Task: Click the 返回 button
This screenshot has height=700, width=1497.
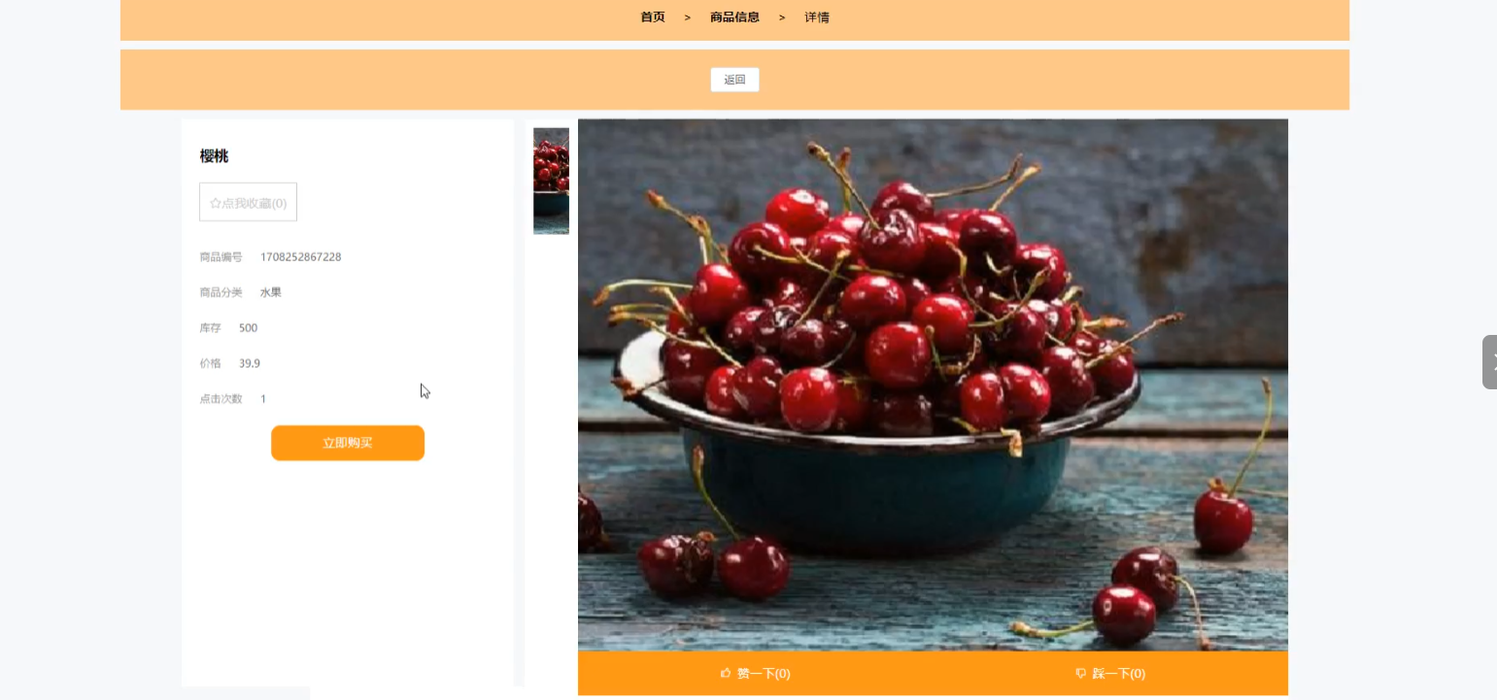Action: pos(734,80)
